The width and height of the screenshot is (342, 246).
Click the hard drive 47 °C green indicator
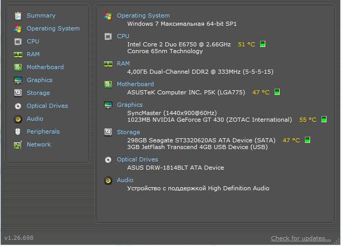click(x=307, y=140)
